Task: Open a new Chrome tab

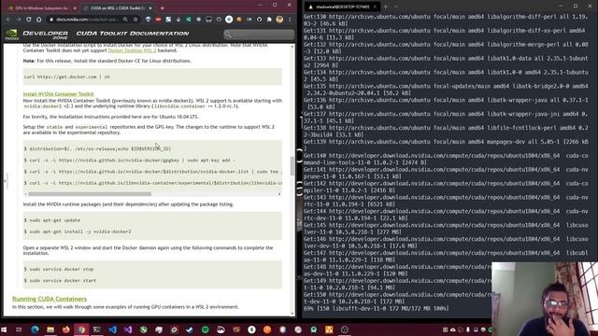Action: click(162, 8)
